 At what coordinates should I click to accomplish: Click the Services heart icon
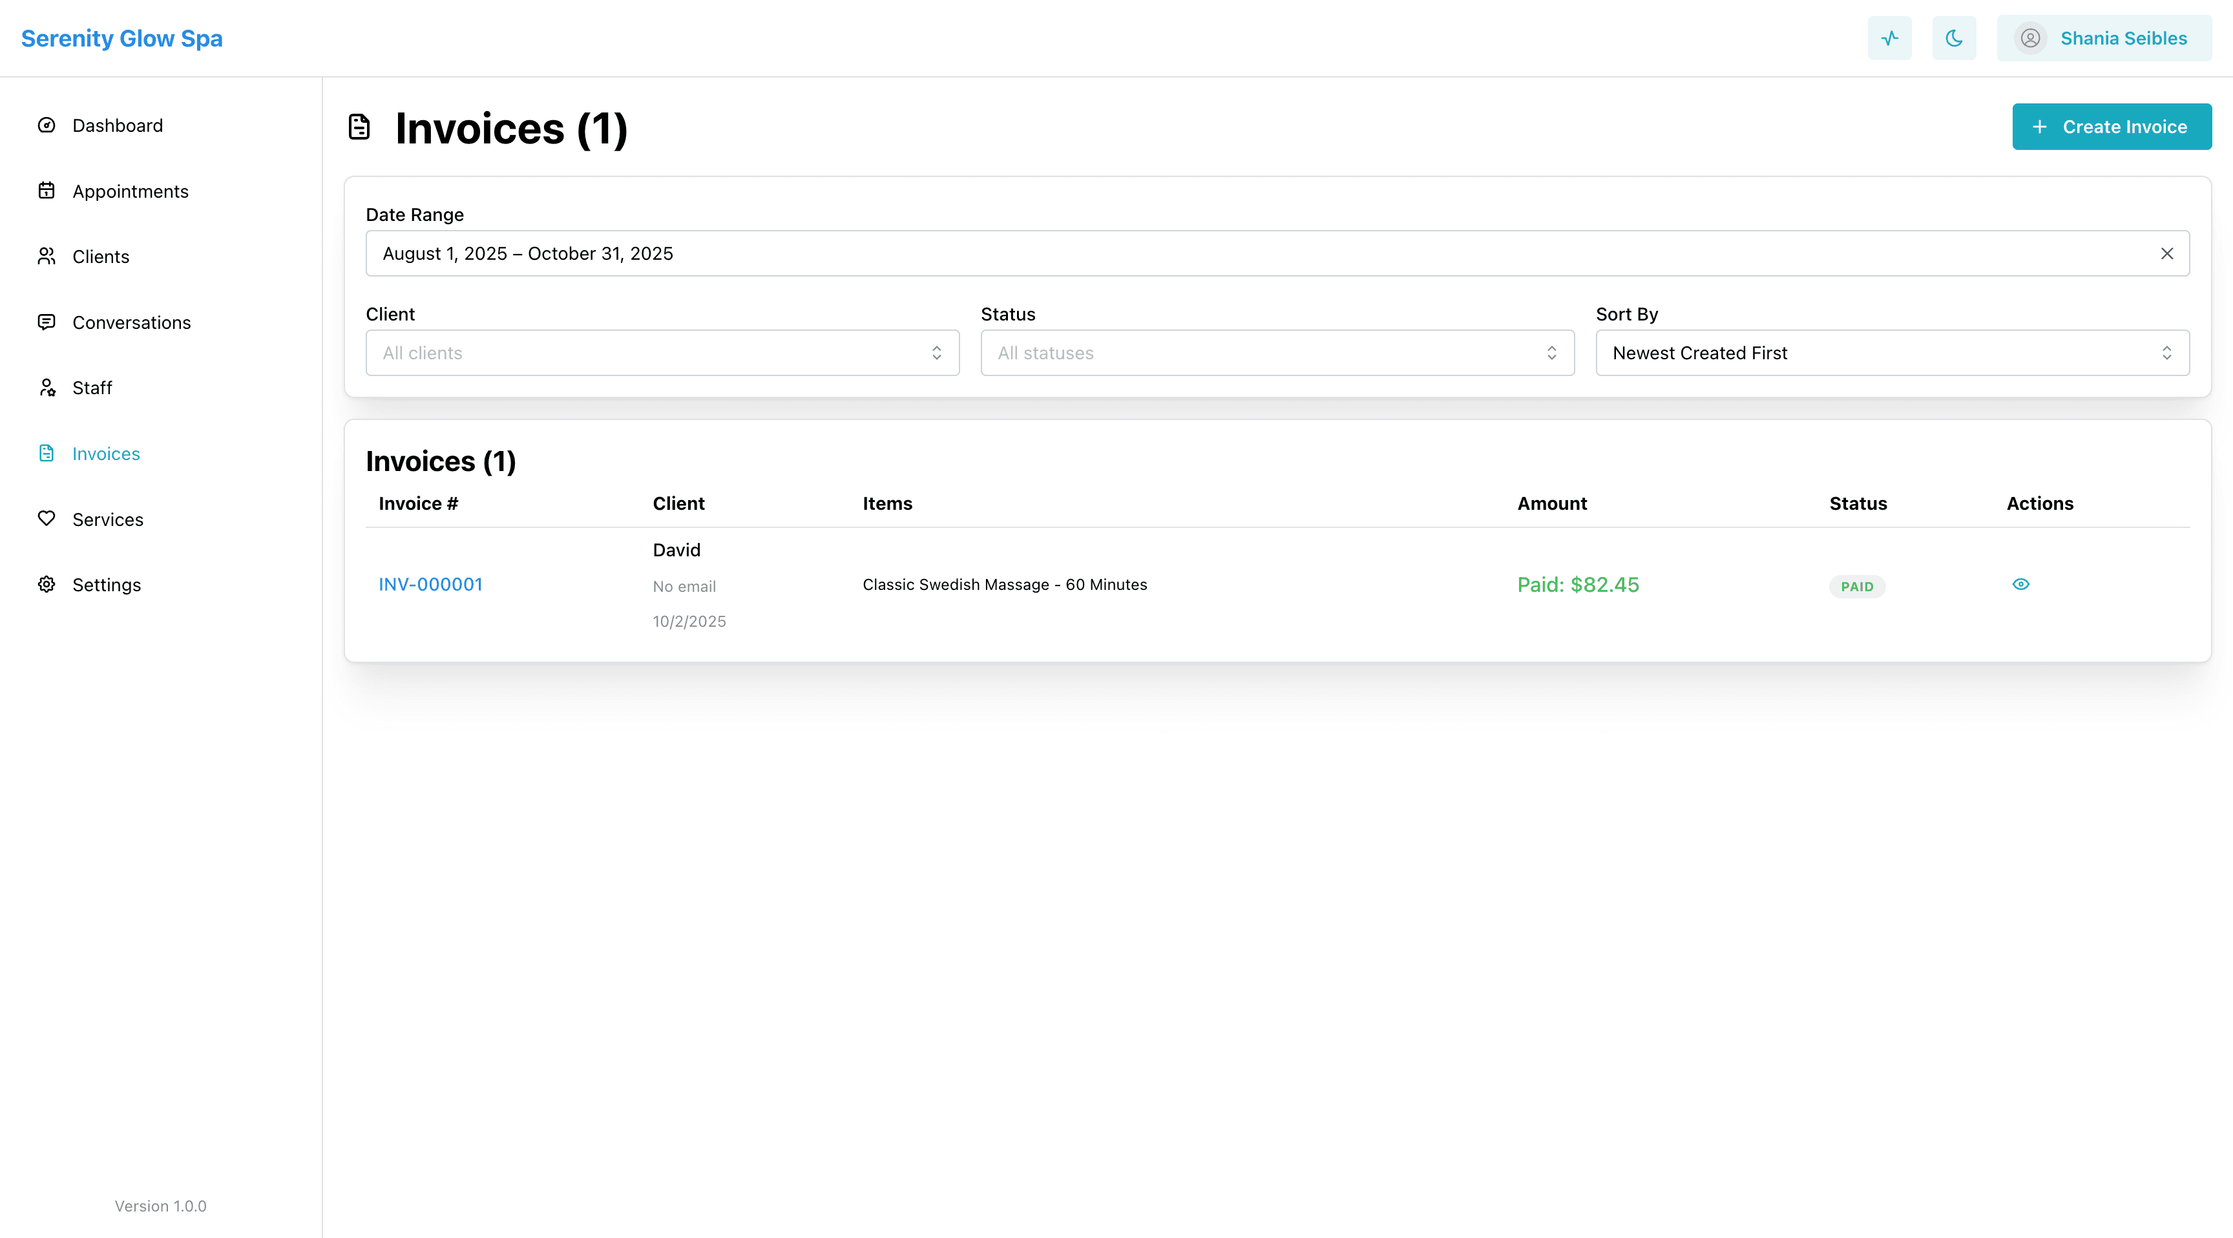[47, 518]
